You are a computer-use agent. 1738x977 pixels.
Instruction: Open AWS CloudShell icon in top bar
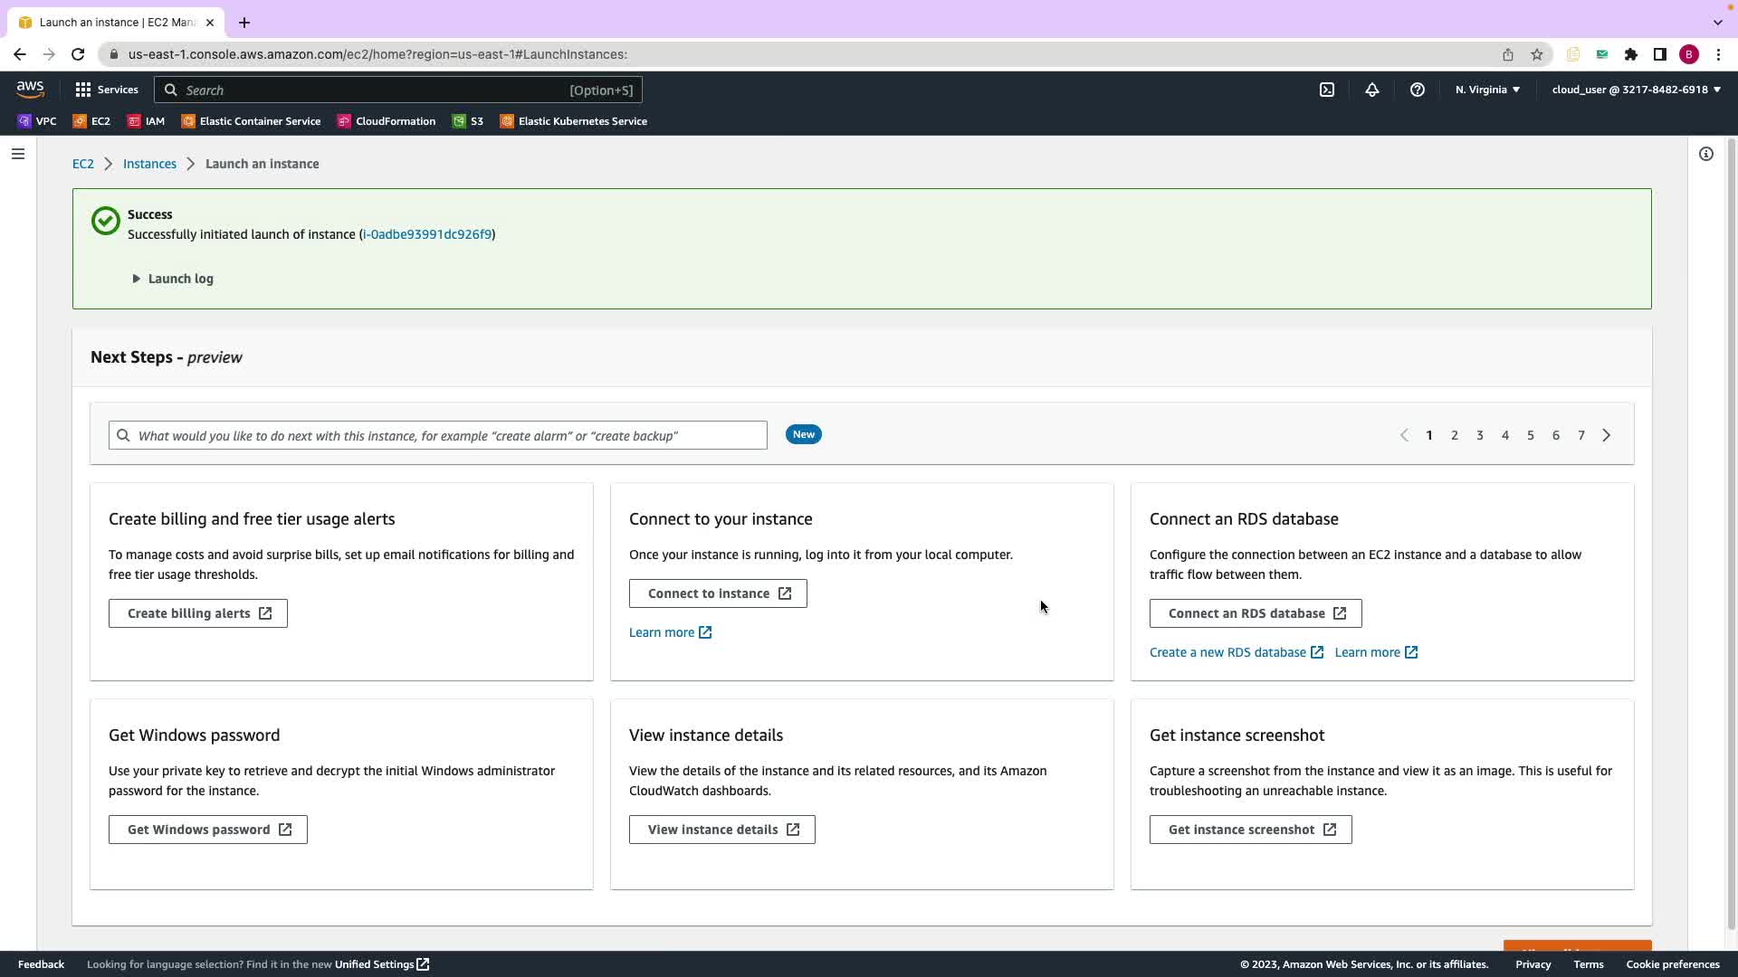tap(1327, 90)
